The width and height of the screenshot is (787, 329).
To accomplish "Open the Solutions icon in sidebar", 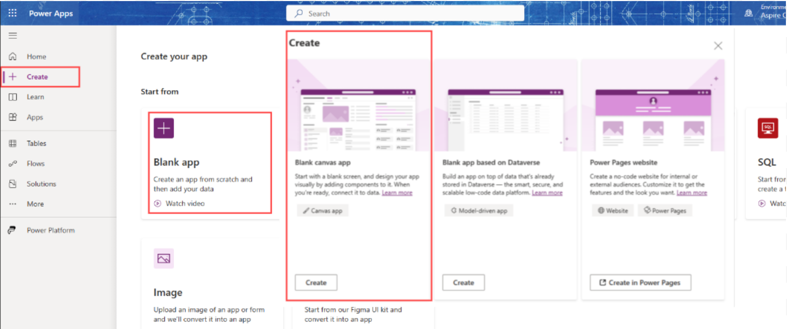I will [13, 184].
